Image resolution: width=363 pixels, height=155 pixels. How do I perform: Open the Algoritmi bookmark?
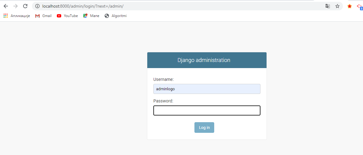116,16
